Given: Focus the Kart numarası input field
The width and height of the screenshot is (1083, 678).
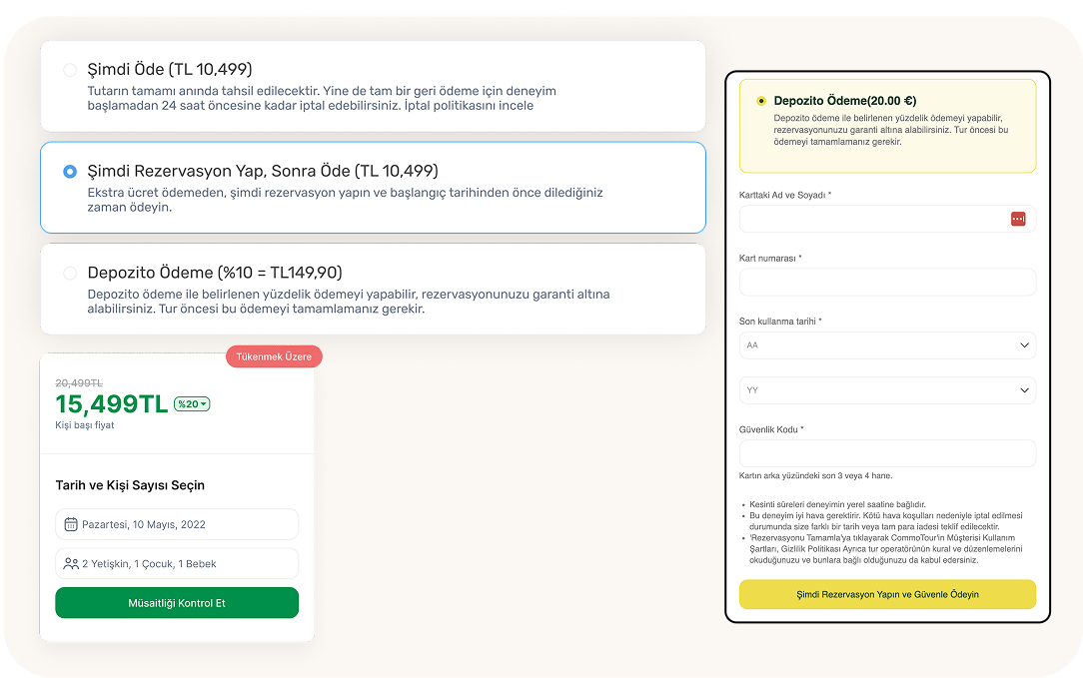Looking at the screenshot, I should coord(887,283).
